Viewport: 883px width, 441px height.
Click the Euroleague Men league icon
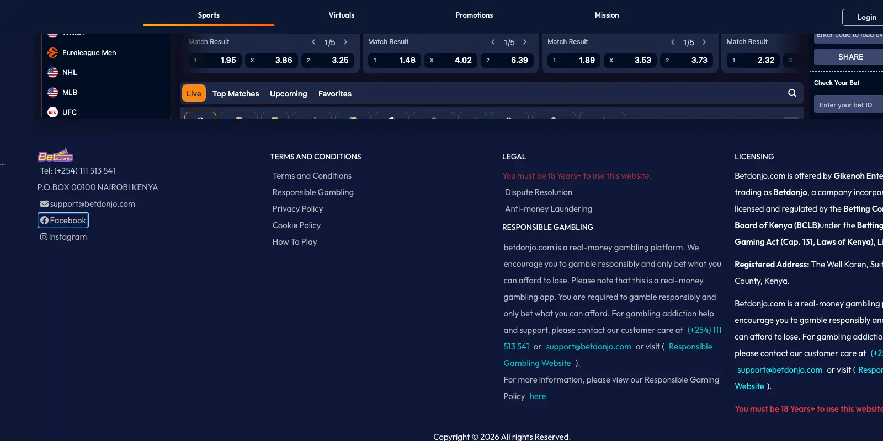coord(53,52)
